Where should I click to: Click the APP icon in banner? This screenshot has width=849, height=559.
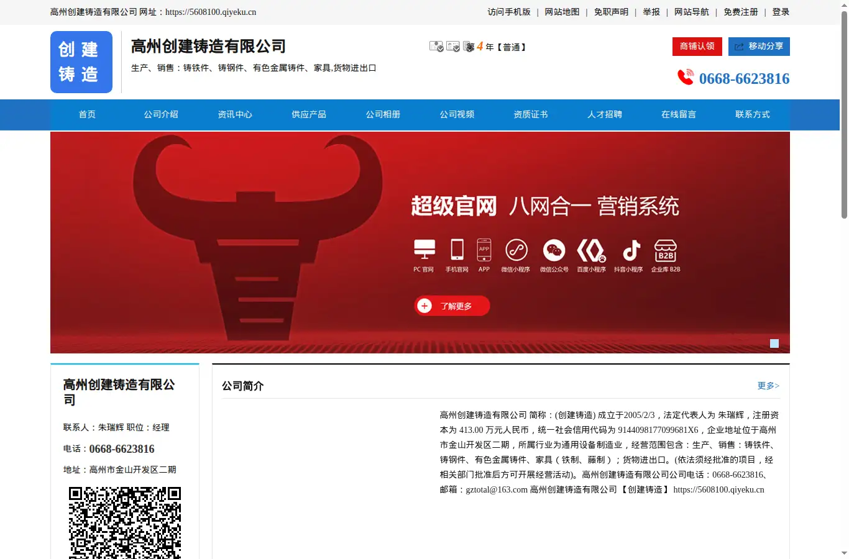tap(484, 250)
